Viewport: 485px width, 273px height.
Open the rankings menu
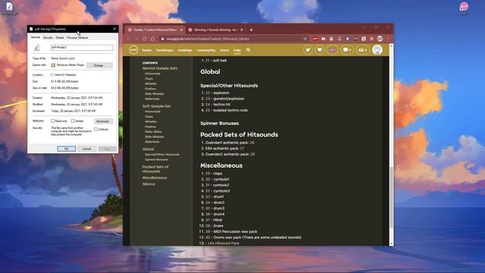coord(185,50)
